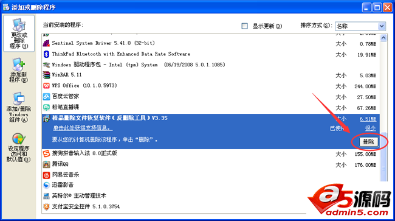Click the WinRAR 5.11 program icon
This screenshot has width=395, height=221.
tap(46, 75)
